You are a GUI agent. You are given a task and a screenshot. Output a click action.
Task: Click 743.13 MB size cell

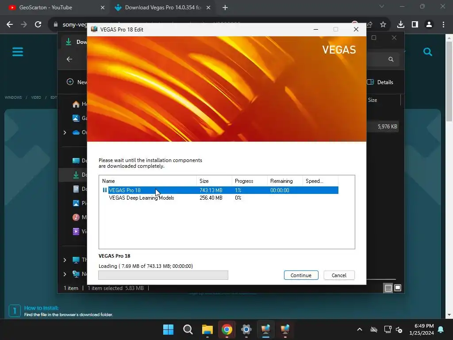[x=211, y=190]
